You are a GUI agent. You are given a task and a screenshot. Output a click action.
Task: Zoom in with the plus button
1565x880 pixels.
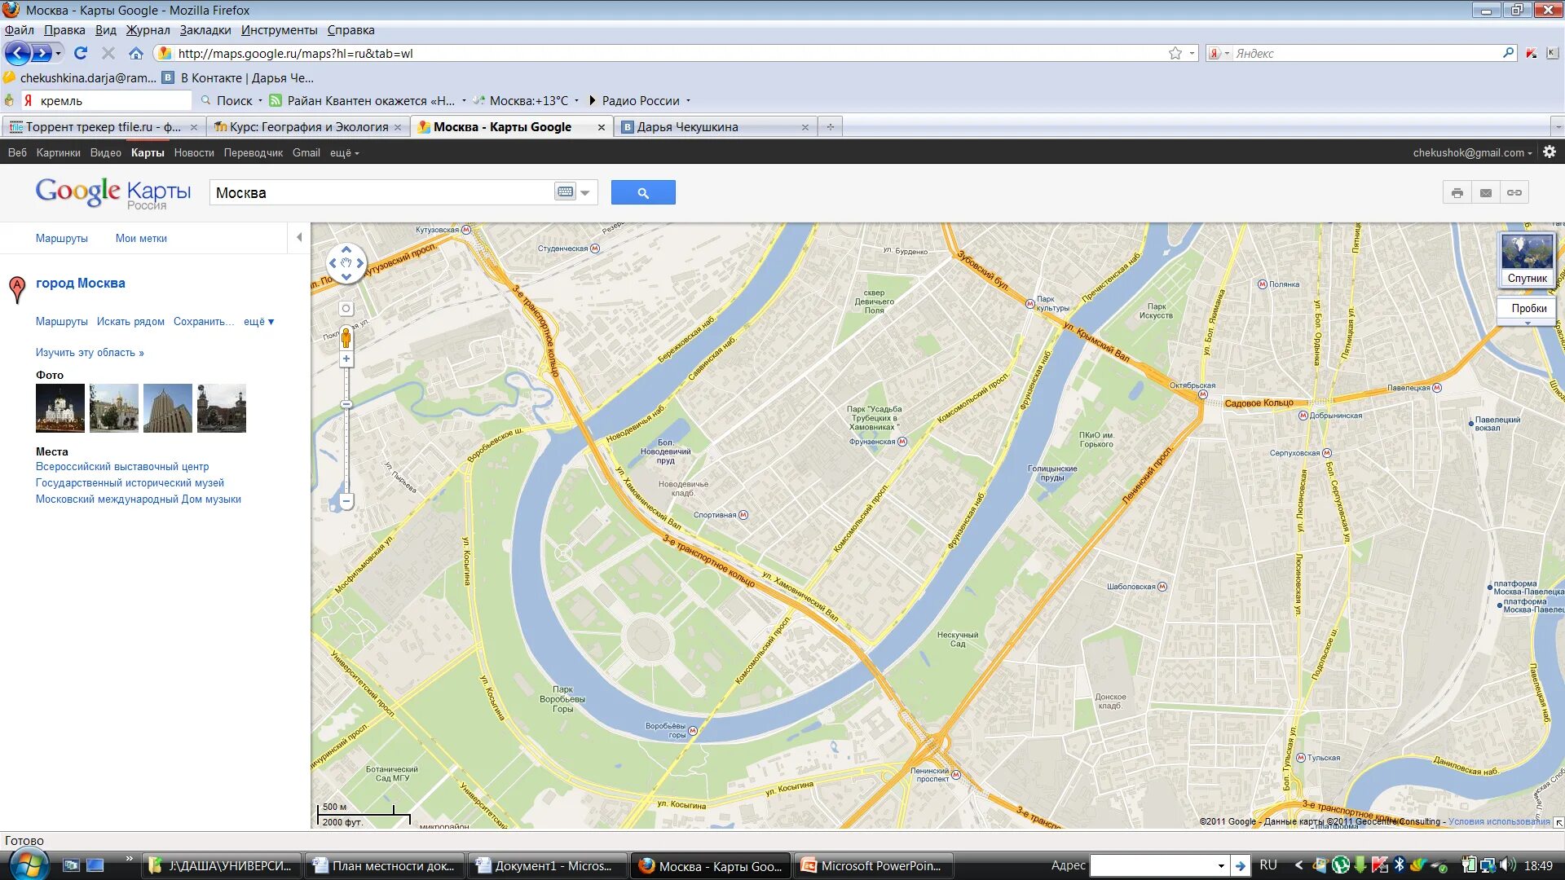click(346, 359)
